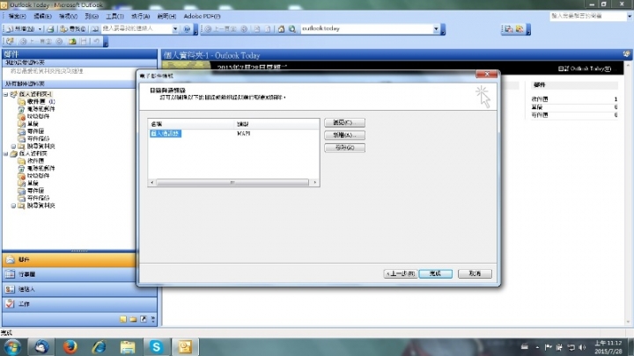Click the 名稱 column header
634x356 pixels.
click(192, 124)
